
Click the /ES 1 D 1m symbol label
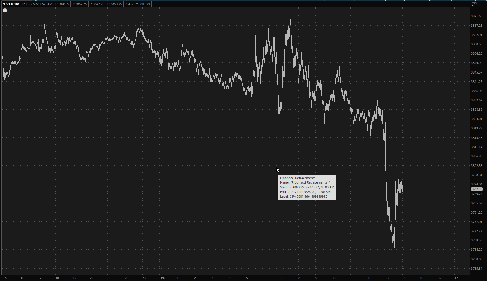tap(11, 4)
